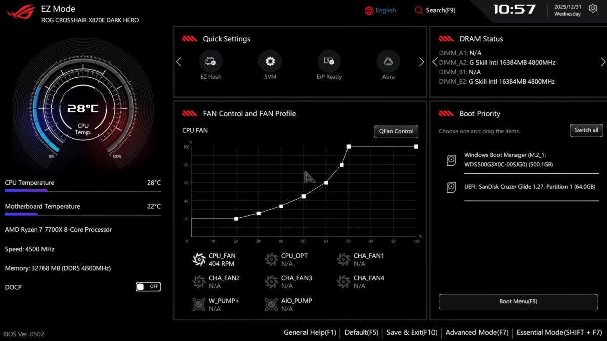This screenshot has width=607, height=341.
Task: Click the ErP Ready icon
Action: (329, 62)
